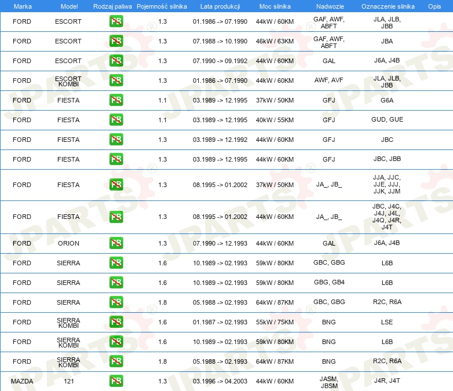Click fuel icon in Escort Kombi row
The width and height of the screenshot is (453, 391).
pyautogui.click(x=116, y=81)
